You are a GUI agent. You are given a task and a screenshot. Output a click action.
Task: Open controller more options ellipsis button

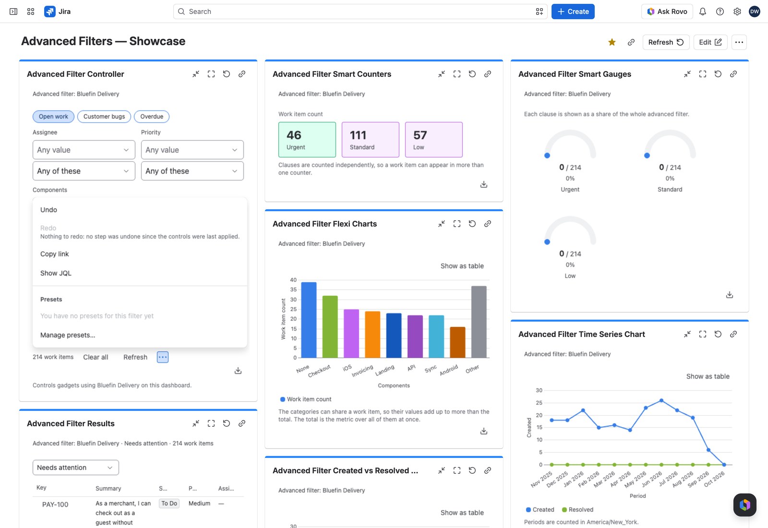[x=163, y=357]
